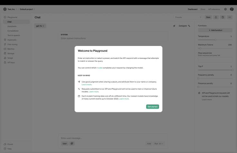Click the paper plane icon in dialog

click(x=79, y=82)
